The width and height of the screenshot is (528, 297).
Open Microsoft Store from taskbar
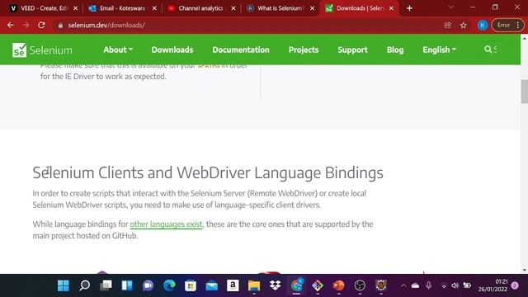pos(191,285)
